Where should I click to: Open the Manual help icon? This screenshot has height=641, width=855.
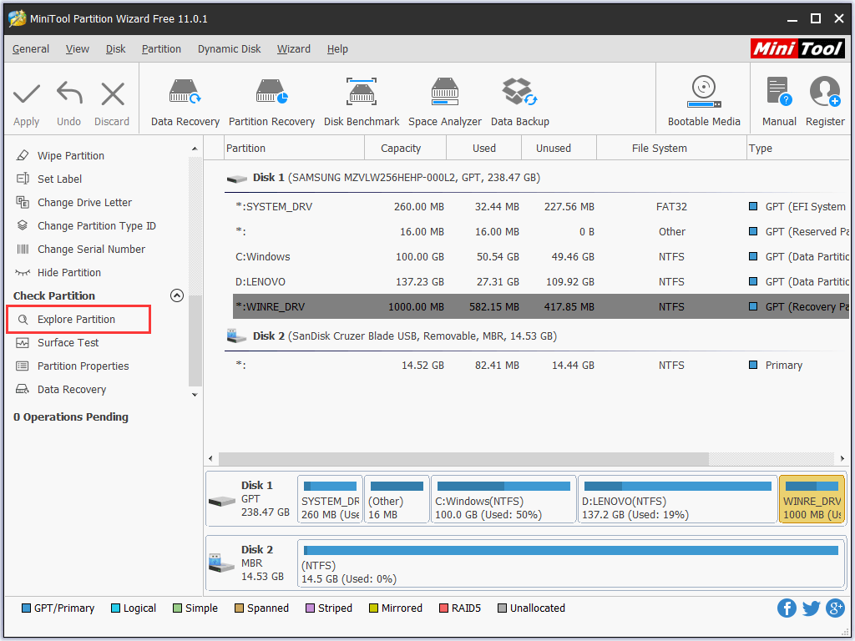click(x=779, y=92)
